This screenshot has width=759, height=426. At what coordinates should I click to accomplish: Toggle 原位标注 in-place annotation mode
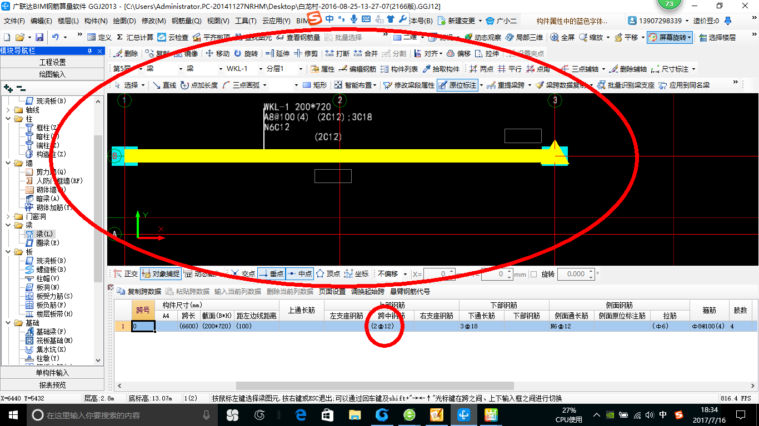click(457, 85)
